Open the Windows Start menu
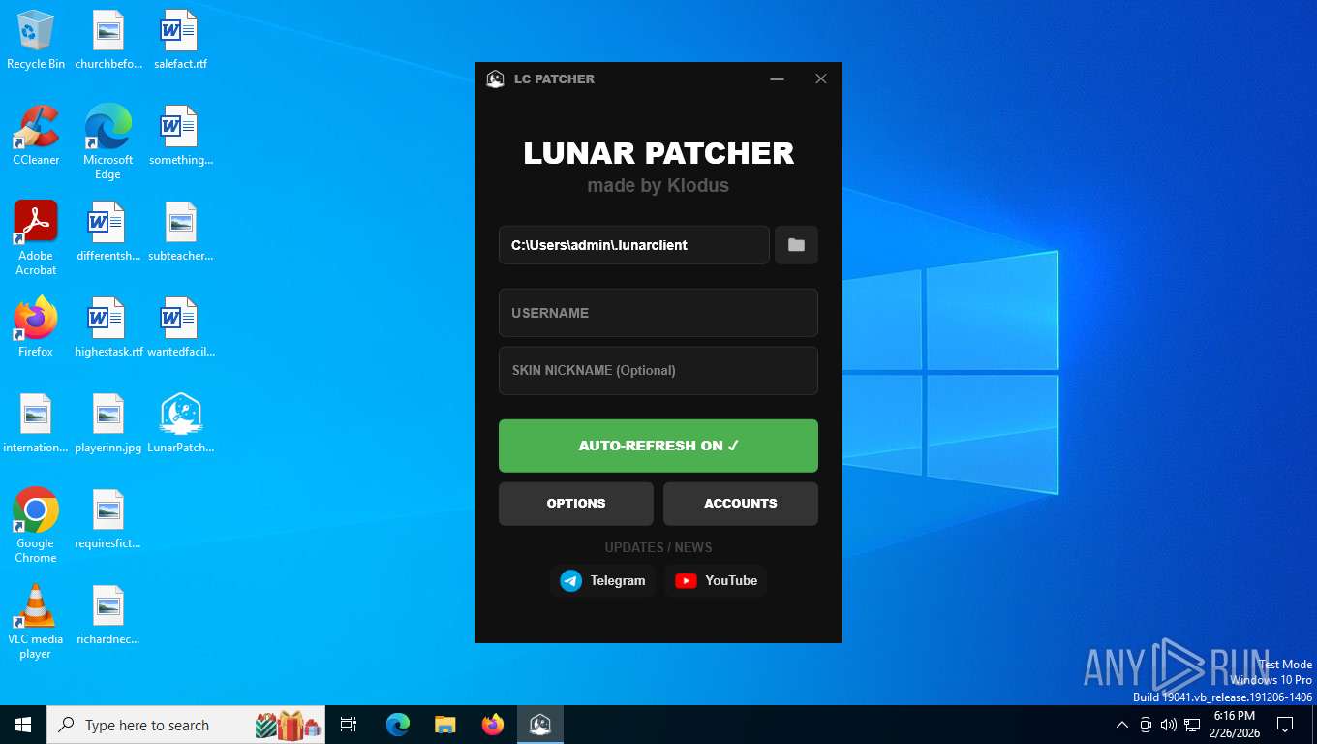Viewport: 1317px width, 744px height. pos(23,725)
